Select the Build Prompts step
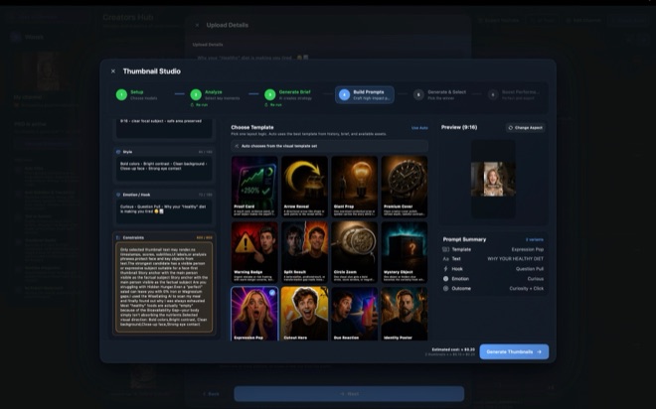Viewport: 656px width, 409px height. (x=365, y=95)
